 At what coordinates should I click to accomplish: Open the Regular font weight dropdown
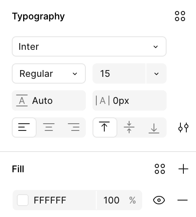point(49,73)
